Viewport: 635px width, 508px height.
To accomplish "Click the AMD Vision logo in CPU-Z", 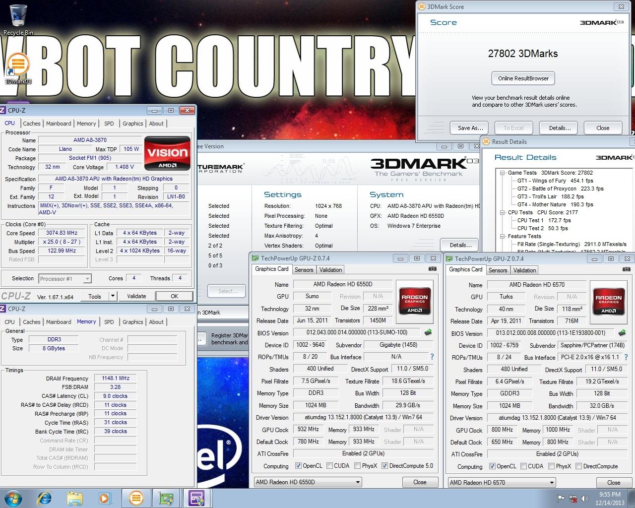I will point(168,153).
